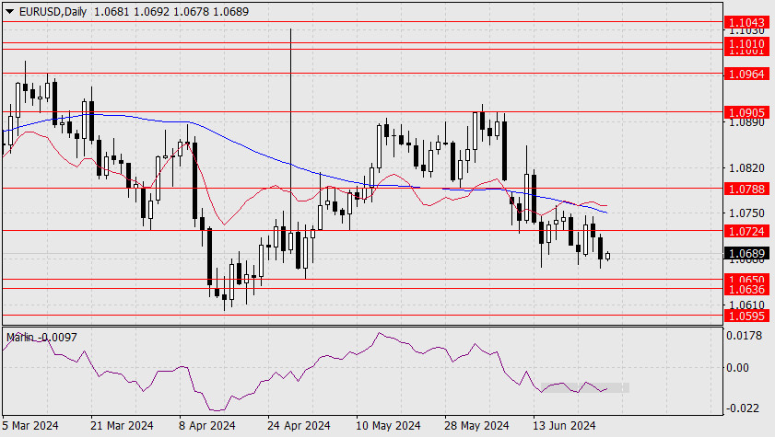Click the 1.0750 price scale value

[746, 213]
